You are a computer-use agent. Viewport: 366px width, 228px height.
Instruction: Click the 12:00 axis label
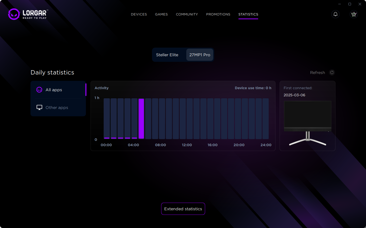pyautogui.click(x=187, y=145)
